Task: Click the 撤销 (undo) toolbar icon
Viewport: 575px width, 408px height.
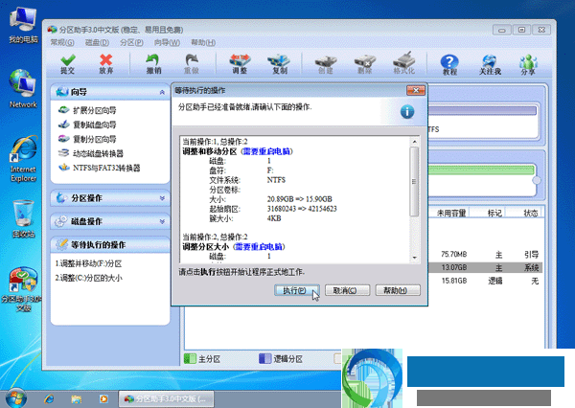Action: coord(153,64)
